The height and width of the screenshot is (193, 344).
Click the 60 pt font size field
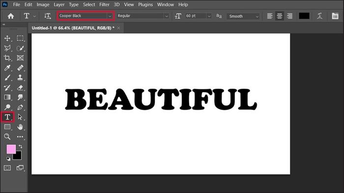(x=195, y=16)
